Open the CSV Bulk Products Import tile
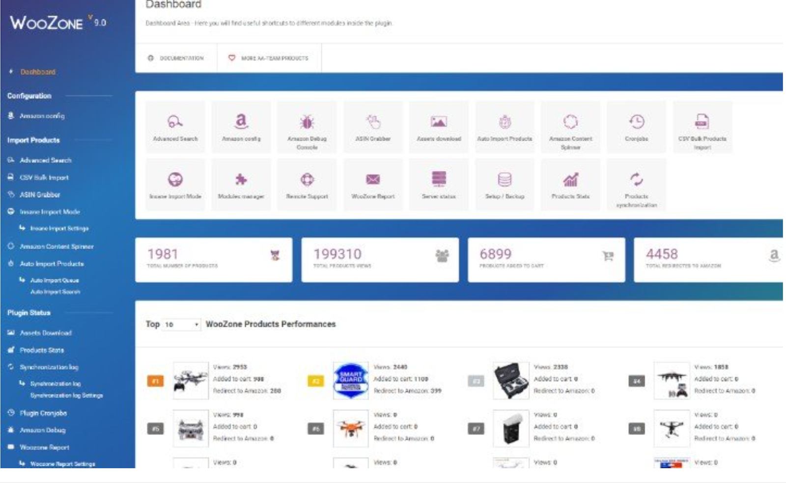This screenshot has height=483, width=786. [x=702, y=128]
